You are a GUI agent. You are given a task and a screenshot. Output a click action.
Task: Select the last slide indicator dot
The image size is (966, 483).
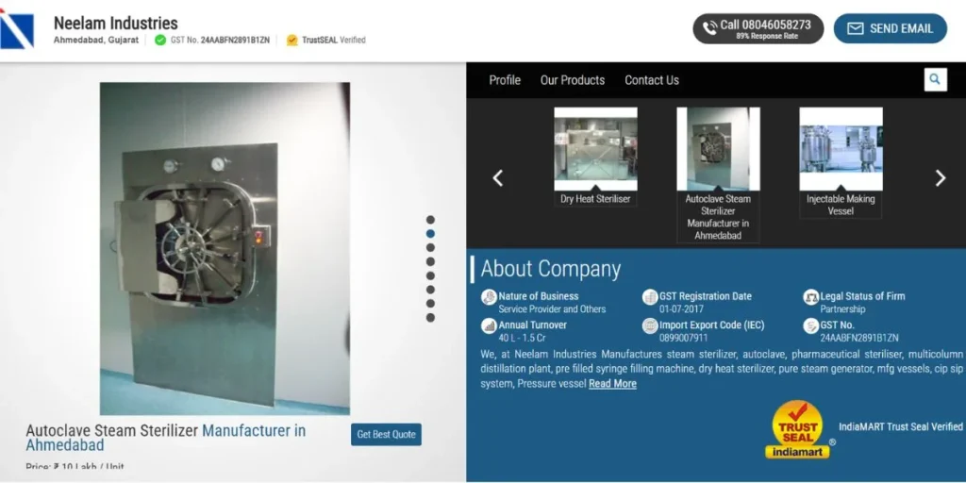430,318
